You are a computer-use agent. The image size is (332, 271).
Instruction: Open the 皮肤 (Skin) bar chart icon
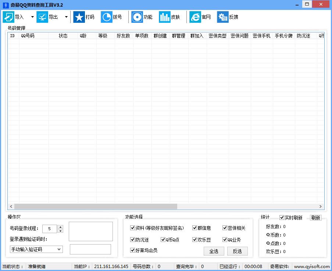click(164, 17)
